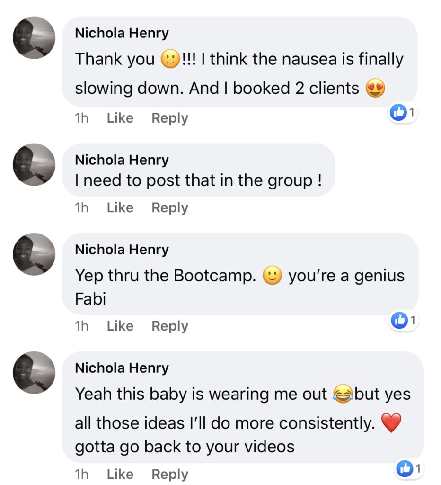This screenshot has height=485, width=441.
Task: Reply to the 'post that in the group' comment
Action: [170, 207]
